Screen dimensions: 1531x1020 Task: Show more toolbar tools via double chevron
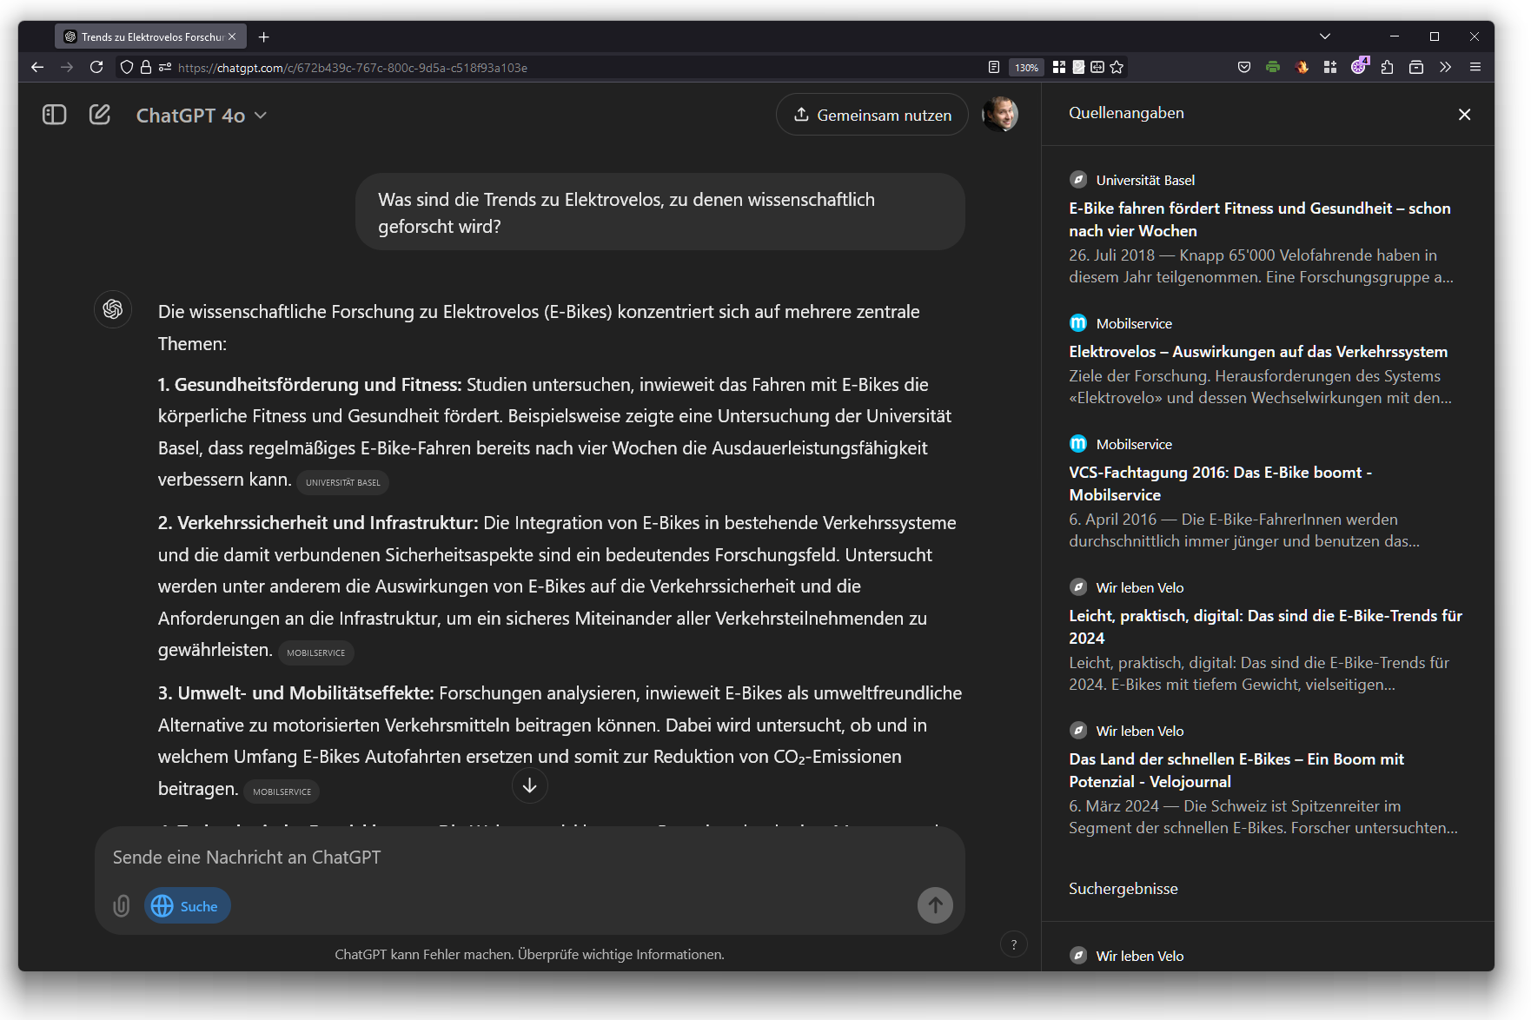tap(1445, 67)
